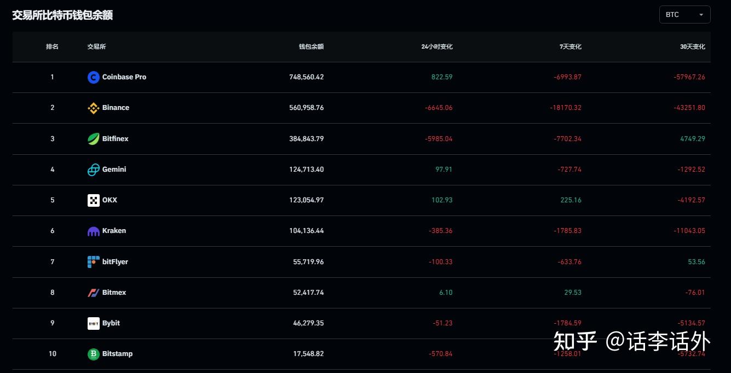Image resolution: width=731 pixels, height=373 pixels.
Task: Click the Bitstamp logo icon
Action: coord(93,354)
